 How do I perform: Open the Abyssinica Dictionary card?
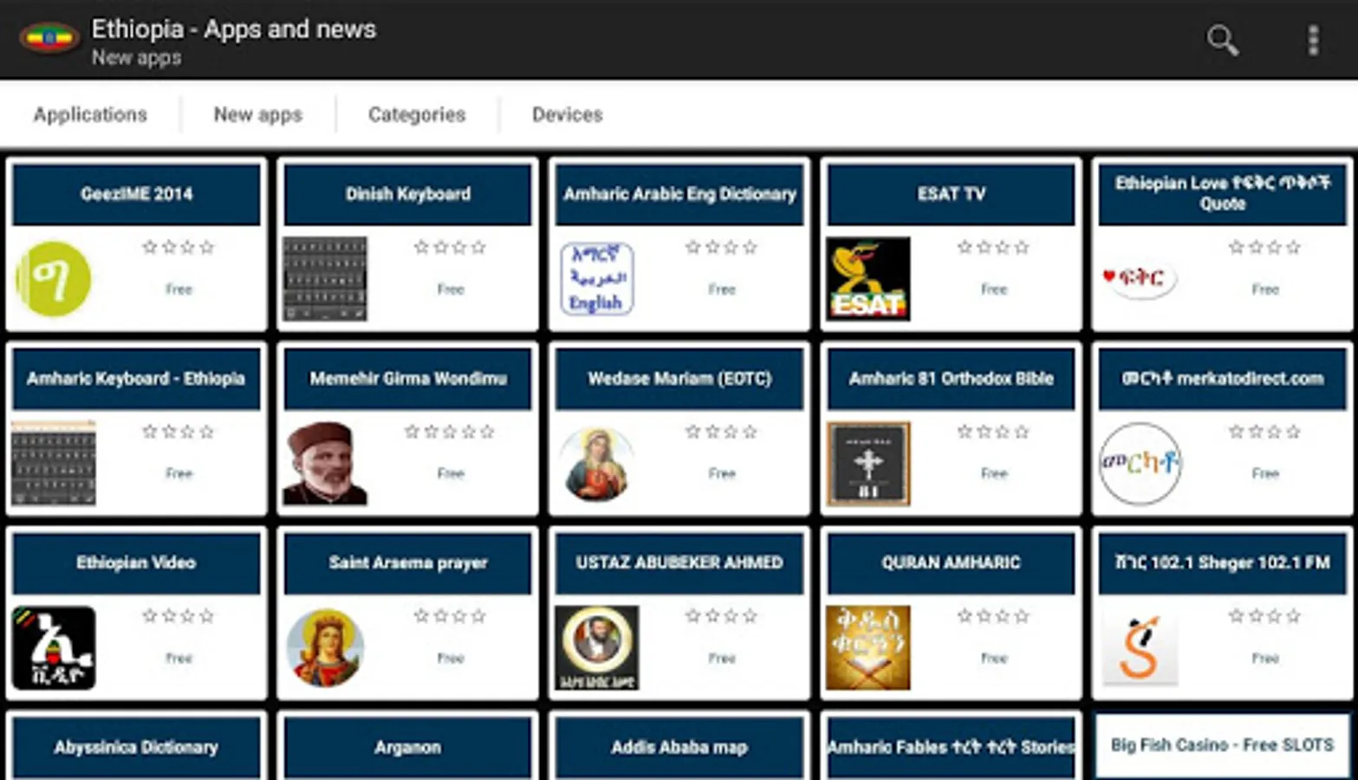click(x=136, y=747)
